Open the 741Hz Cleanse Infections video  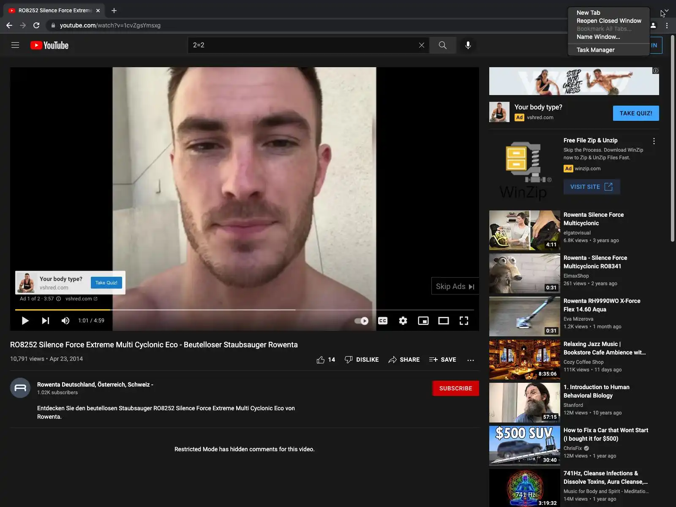pos(605,477)
